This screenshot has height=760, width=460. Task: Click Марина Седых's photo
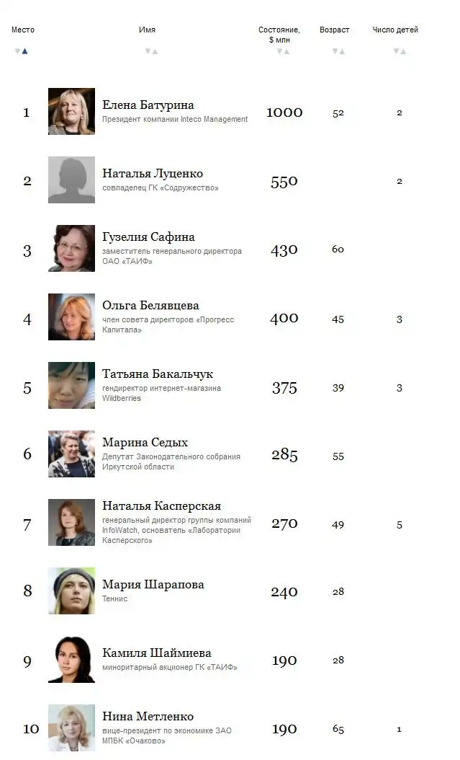(x=71, y=454)
